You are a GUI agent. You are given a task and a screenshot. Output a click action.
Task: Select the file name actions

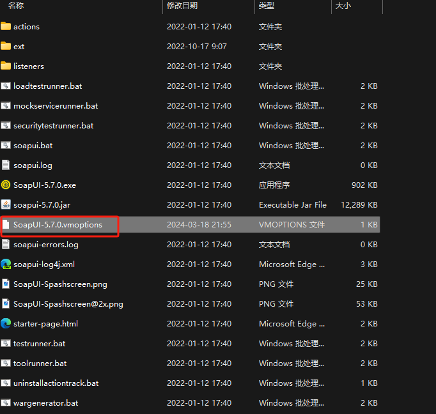click(26, 27)
